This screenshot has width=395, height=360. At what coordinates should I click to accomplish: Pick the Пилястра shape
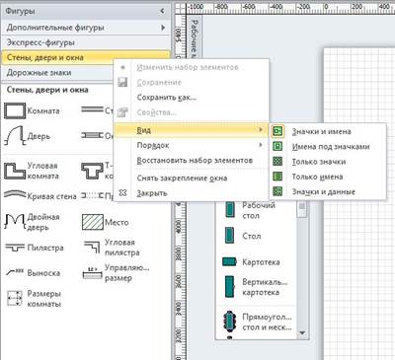pos(35,248)
